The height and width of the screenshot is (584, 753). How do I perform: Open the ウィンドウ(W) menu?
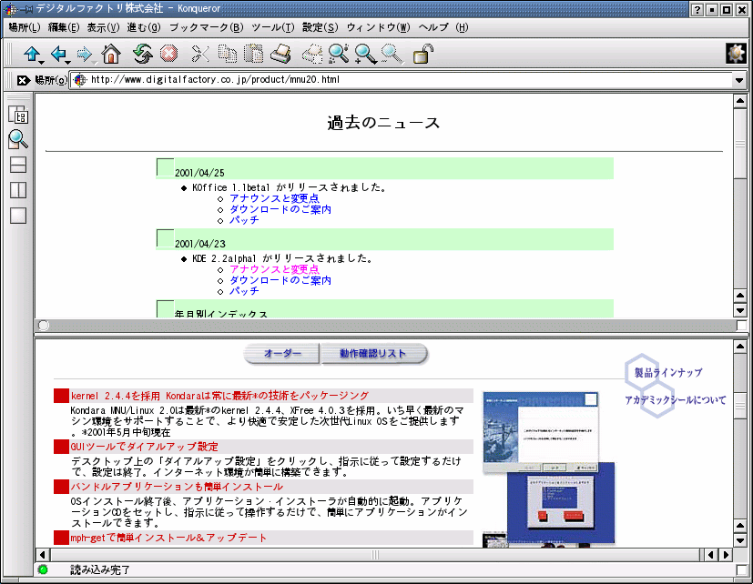pyautogui.click(x=379, y=27)
